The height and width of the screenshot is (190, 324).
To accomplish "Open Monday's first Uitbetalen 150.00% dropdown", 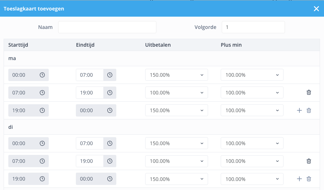I will coord(177,75).
